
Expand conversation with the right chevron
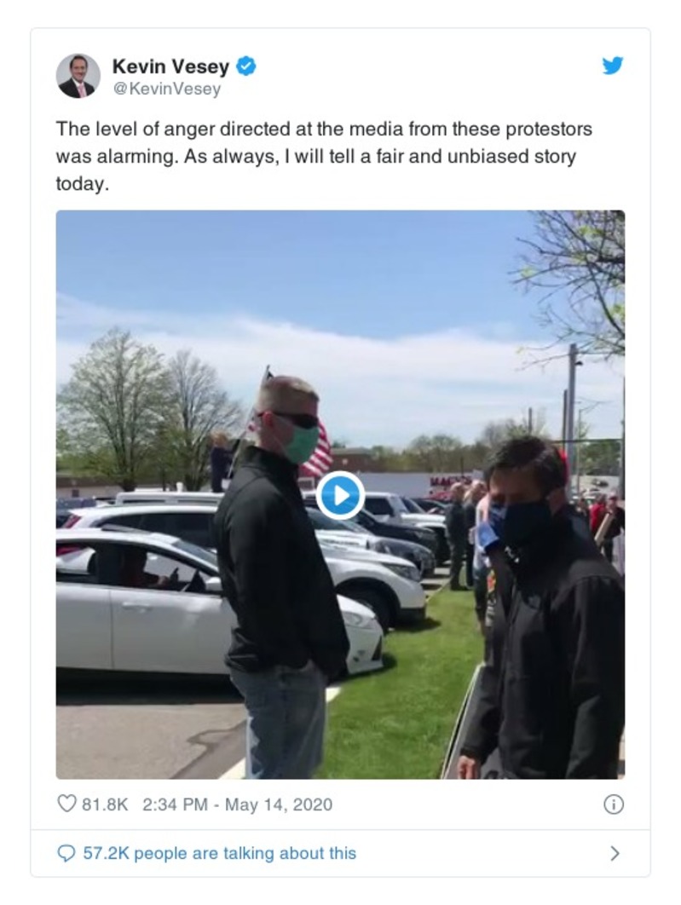coord(615,853)
